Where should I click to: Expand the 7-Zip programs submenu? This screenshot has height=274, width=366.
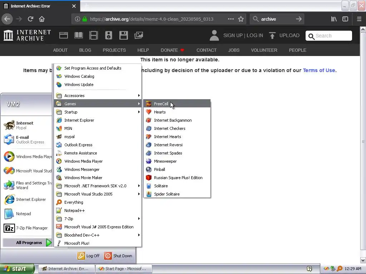tap(98, 219)
